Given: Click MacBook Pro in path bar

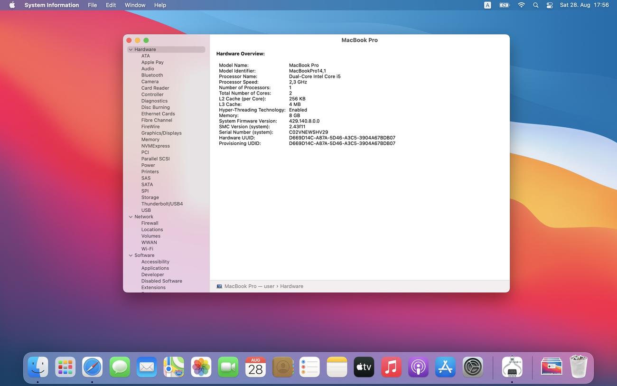Looking at the screenshot, I should click(x=240, y=286).
